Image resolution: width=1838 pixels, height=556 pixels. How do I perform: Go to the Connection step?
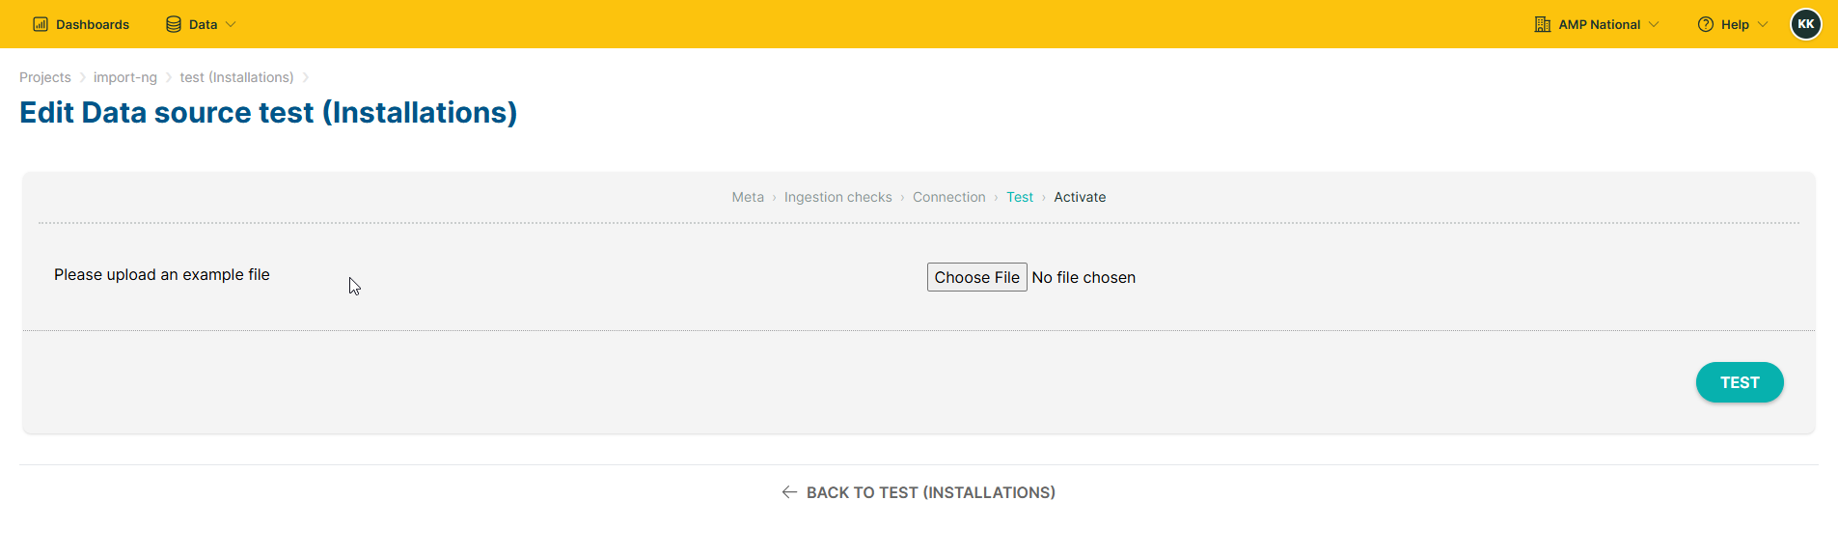(949, 197)
